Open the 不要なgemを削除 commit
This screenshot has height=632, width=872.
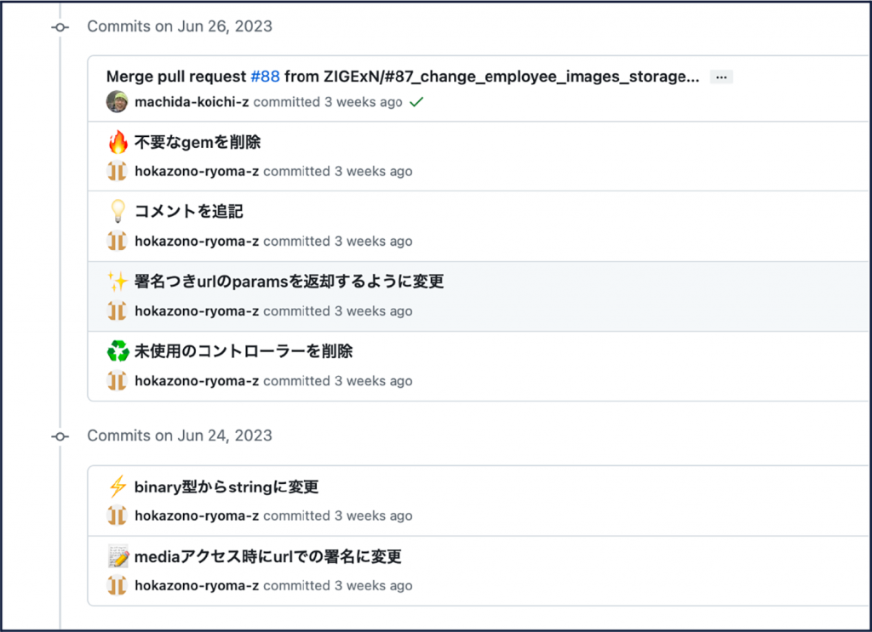pyautogui.click(x=197, y=142)
